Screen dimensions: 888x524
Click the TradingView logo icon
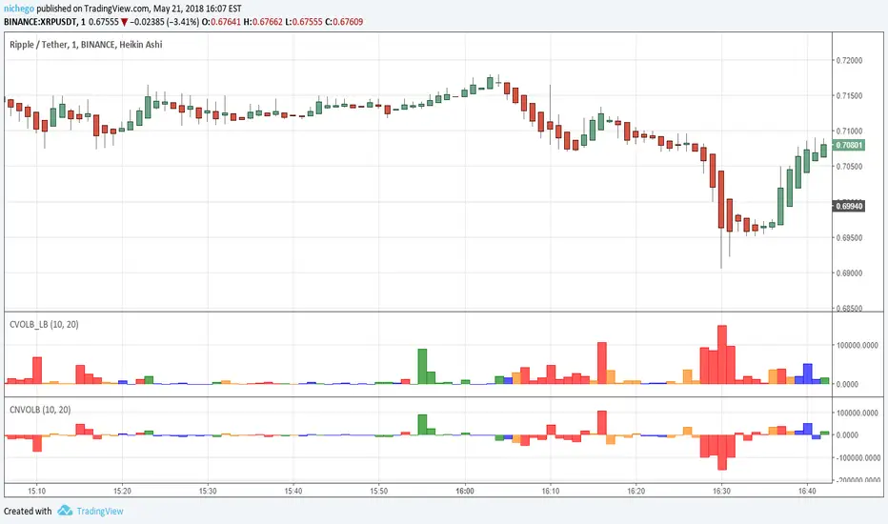pos(65,511)
